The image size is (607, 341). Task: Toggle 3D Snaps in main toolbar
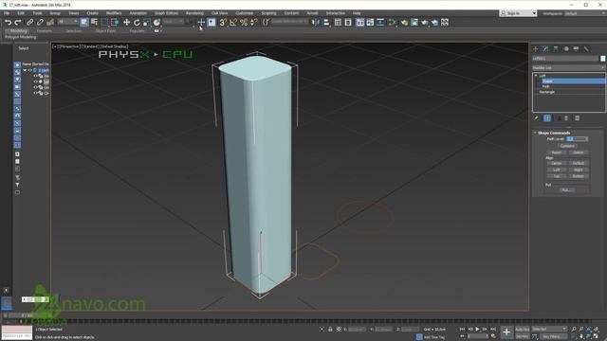tap(223, 23)
